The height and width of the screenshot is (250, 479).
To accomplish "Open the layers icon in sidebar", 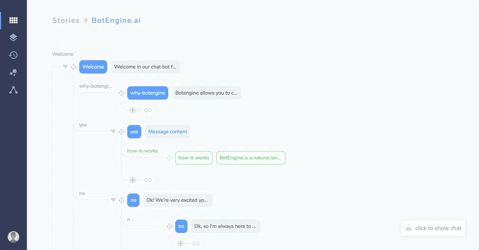I will click(13, 38).
